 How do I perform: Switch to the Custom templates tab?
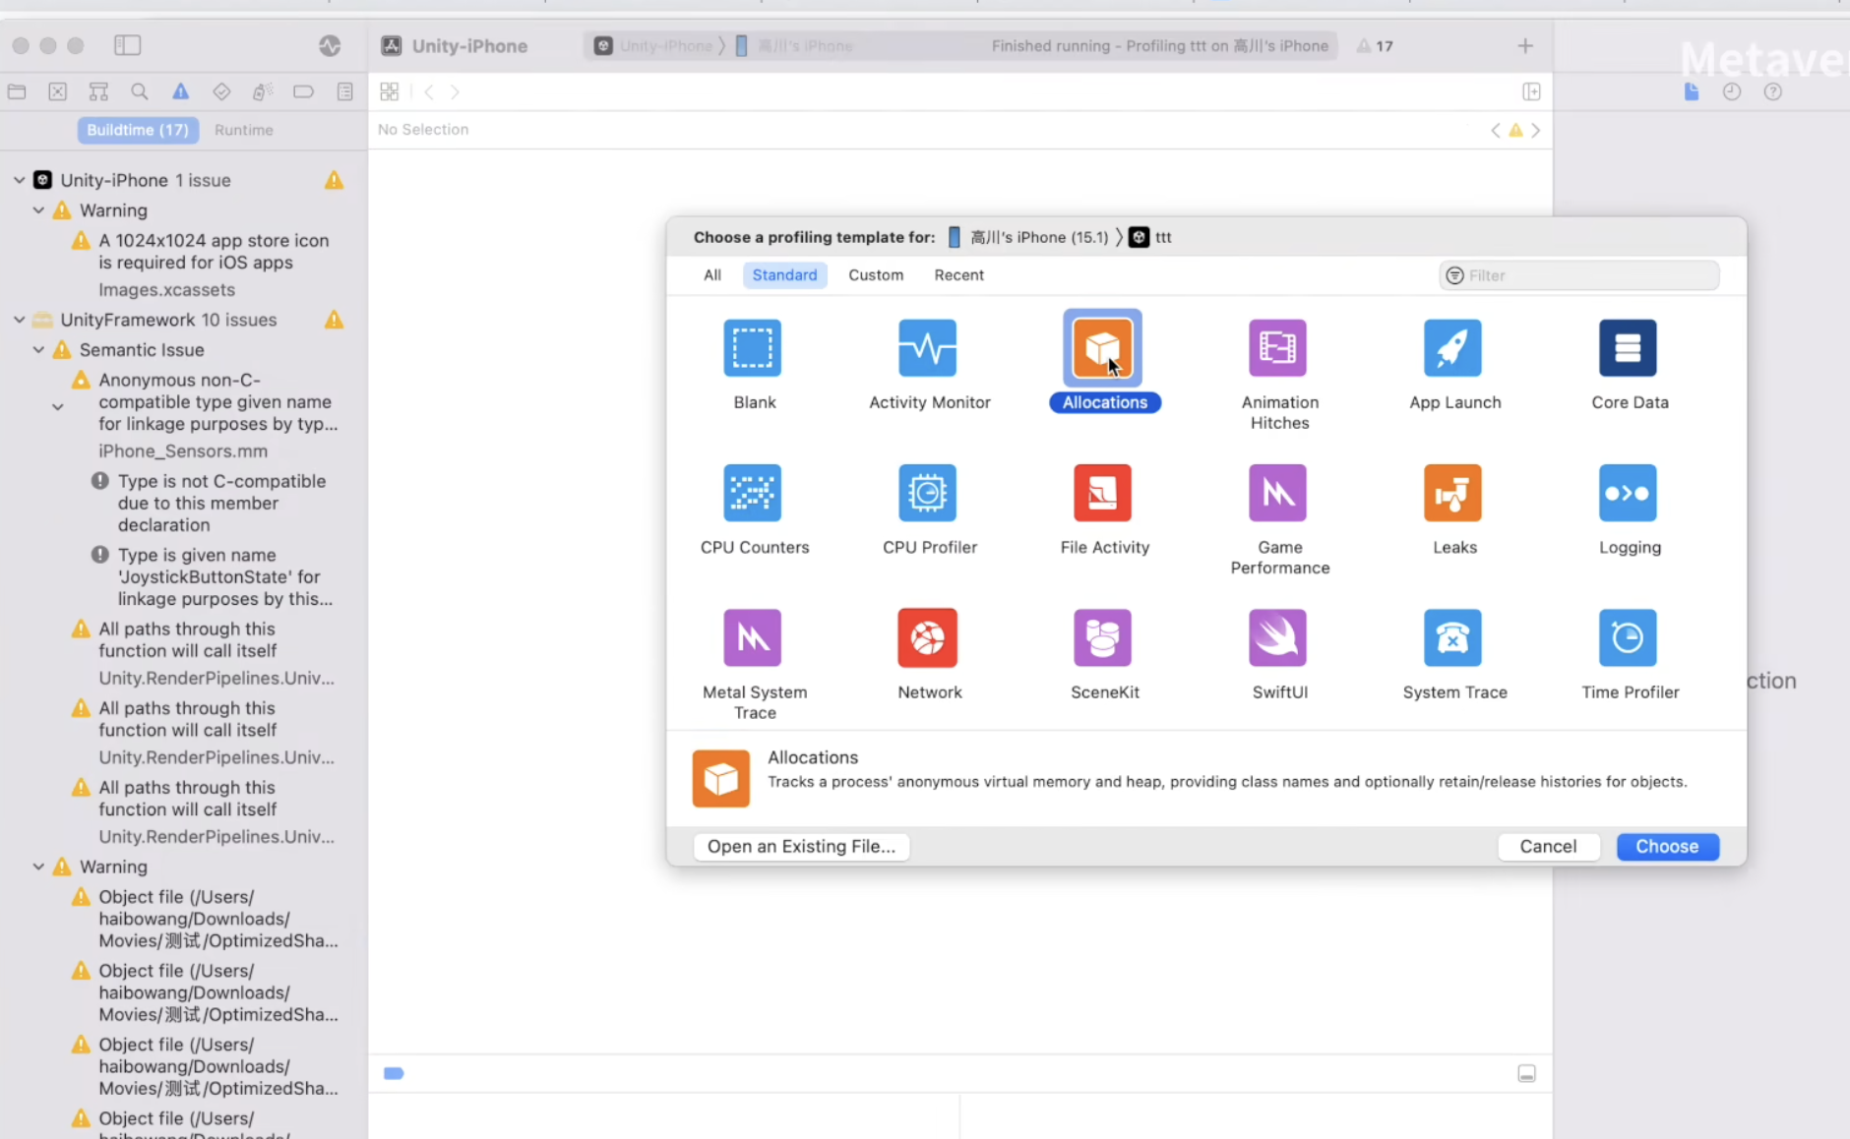point(876,275)
